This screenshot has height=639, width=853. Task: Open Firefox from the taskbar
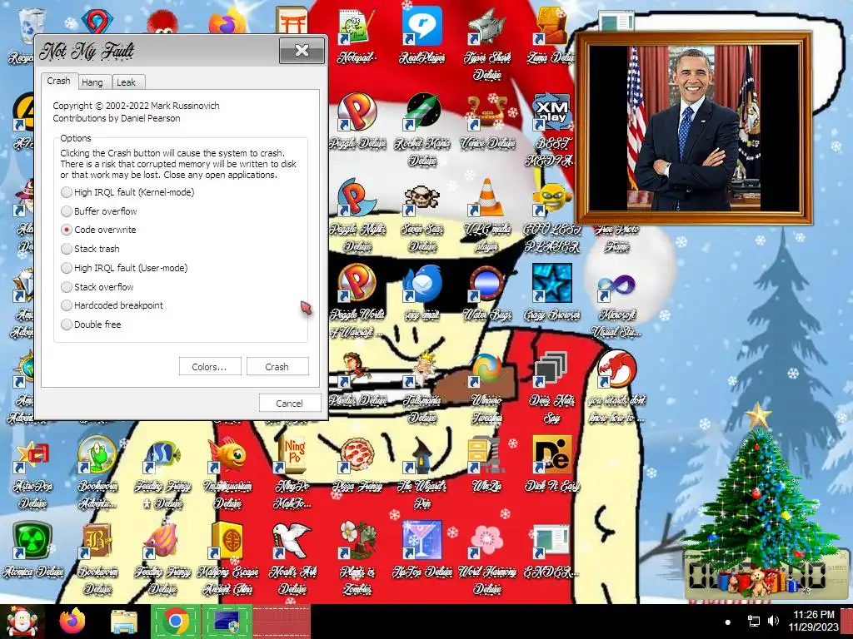(x=72, y=622)
